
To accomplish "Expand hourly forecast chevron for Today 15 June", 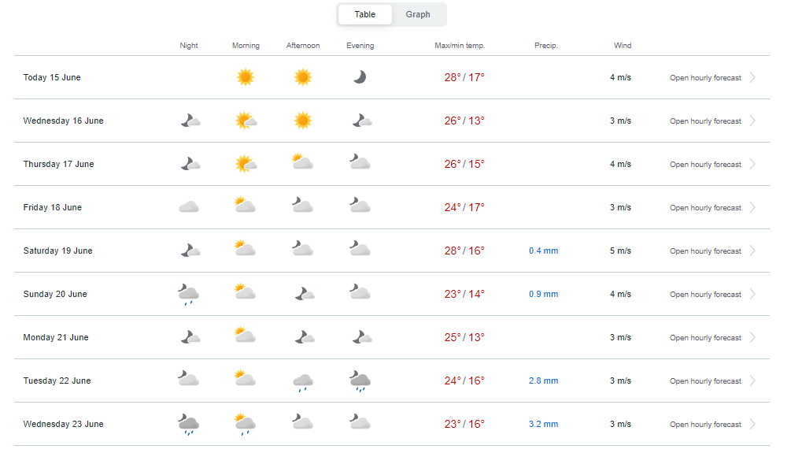I will pos(752,77).
